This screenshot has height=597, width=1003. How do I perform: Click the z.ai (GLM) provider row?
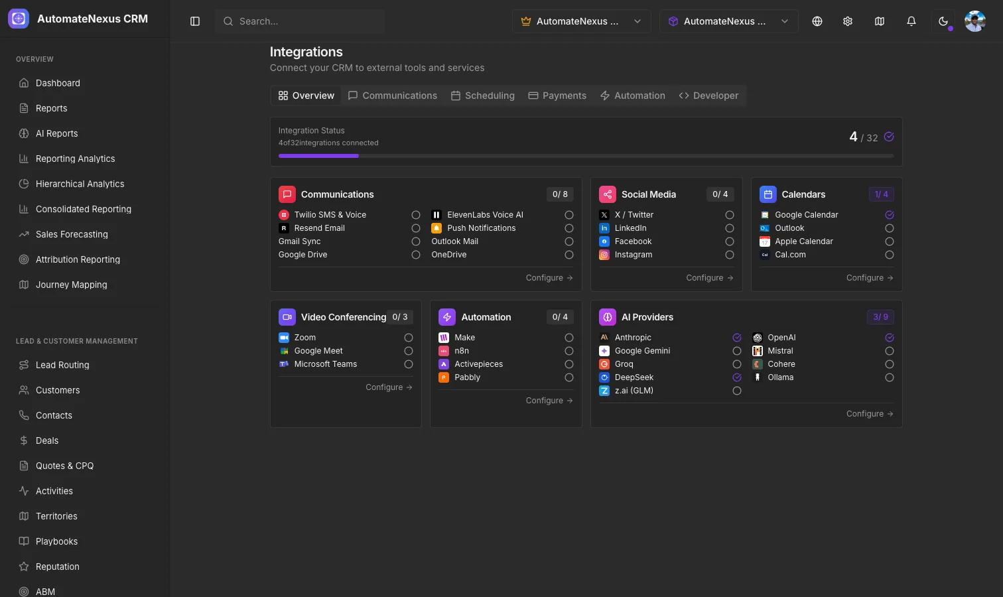click(670, 391)
